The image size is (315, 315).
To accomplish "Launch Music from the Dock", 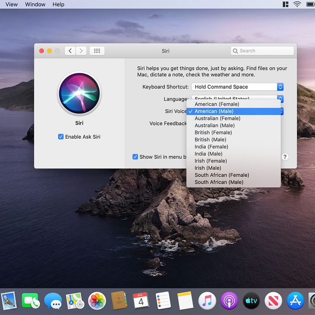I will point(207,301).
